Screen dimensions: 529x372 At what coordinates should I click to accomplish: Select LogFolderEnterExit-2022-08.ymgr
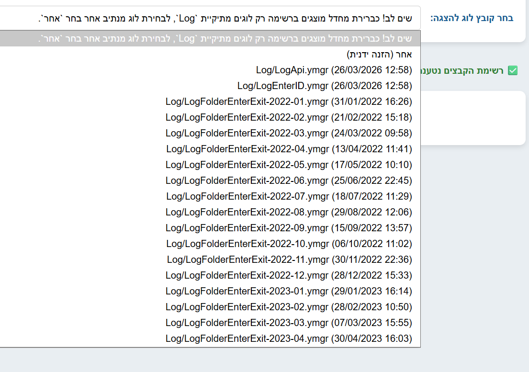289,212
